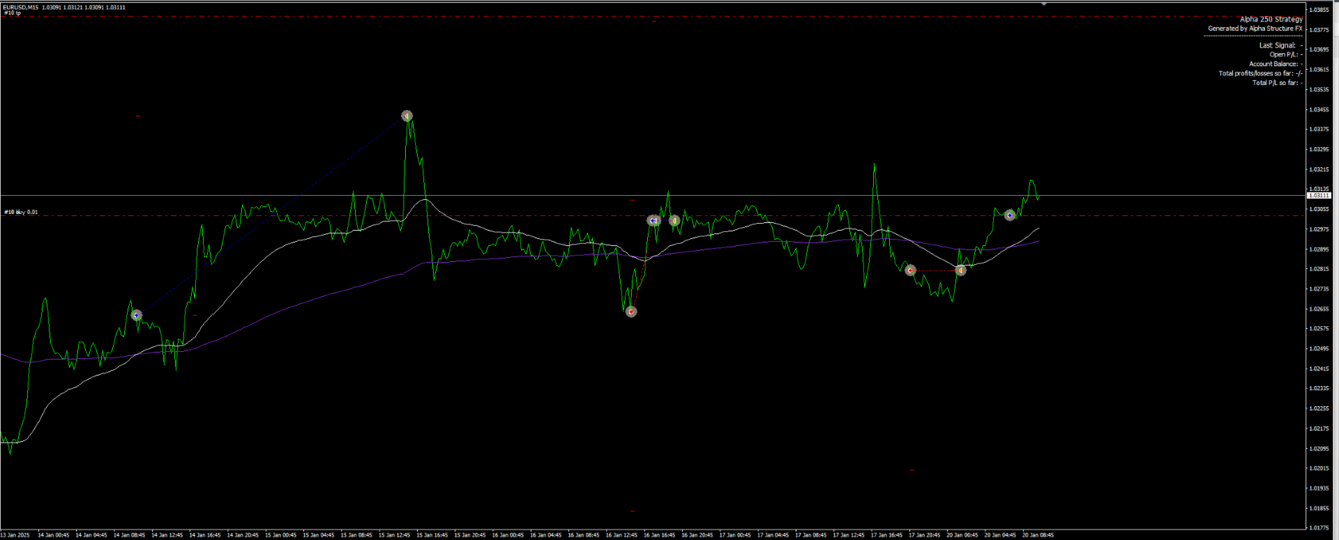Select the blue buy marker near 14 Jan 08:45
The width and height of the screenshot is (1339, 540).
coord(137,316)
